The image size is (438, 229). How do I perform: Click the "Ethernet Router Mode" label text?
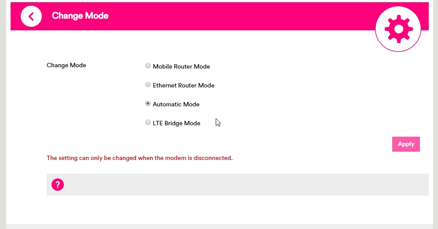(x=184, y=85)
